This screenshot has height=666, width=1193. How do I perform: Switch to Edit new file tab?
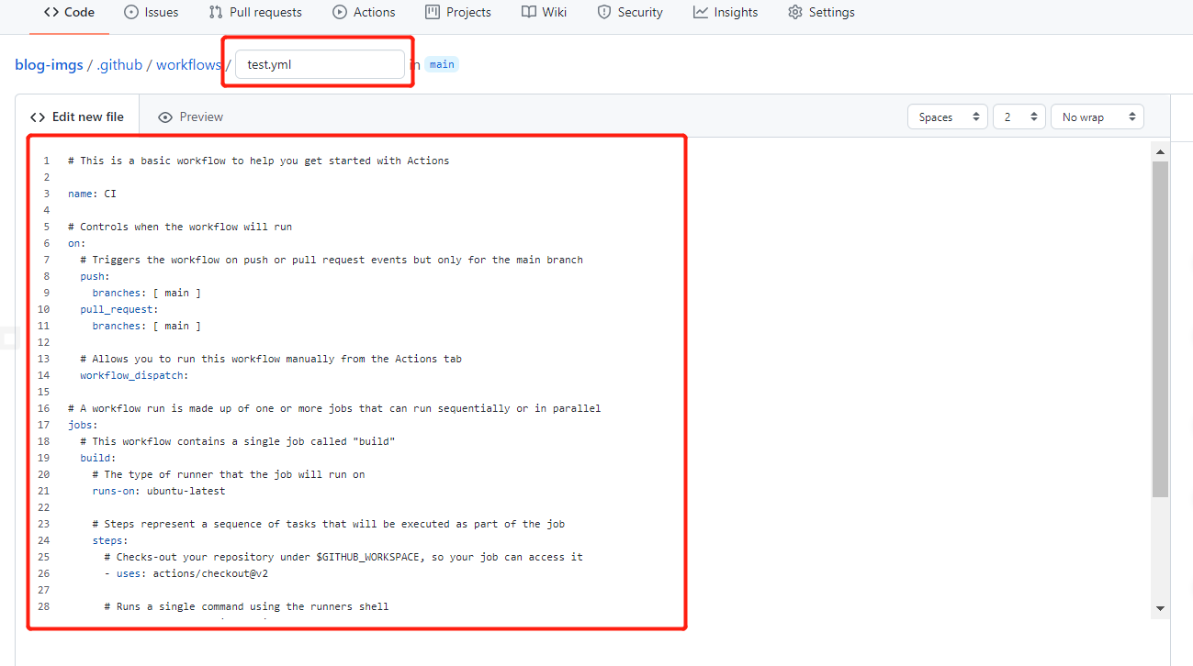77,117
